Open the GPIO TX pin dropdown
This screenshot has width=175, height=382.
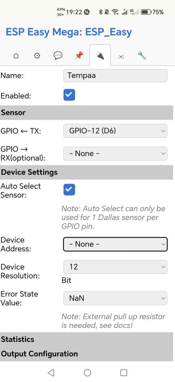tap(115, 131)
